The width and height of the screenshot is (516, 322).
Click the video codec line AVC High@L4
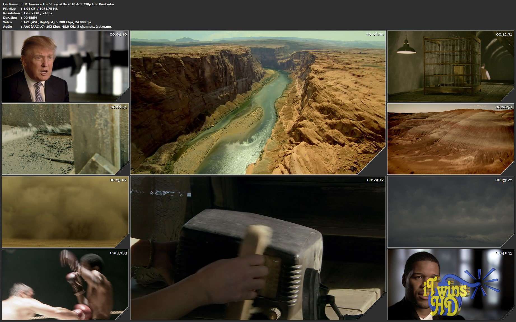57,22
